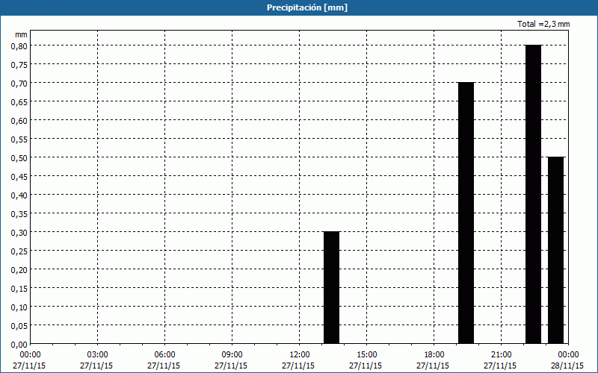Click the "mm" unit label above the y-axis
The height and width of the screenshot is (373, 598).
[22, 35]
